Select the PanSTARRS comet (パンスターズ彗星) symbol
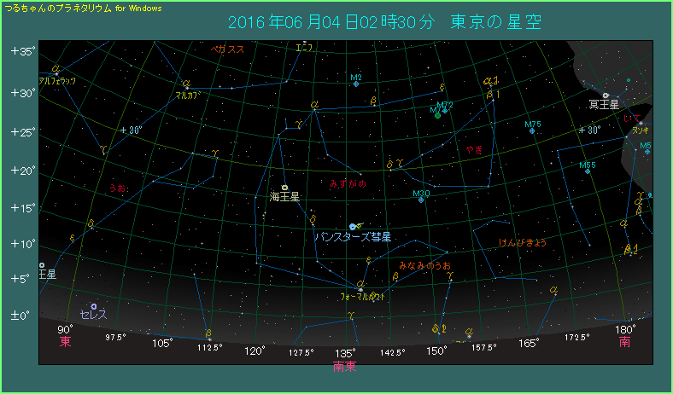Image resolution: width=673 pixels, height=394 pixels. (353, 226)
